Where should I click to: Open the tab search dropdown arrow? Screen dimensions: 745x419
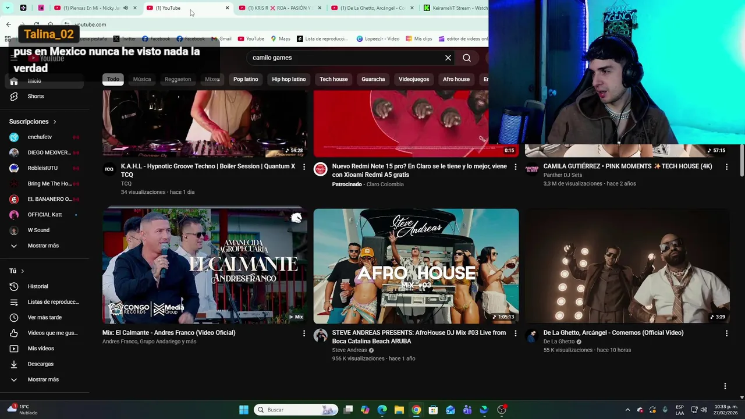pyautogui.click(x=8, y=8)
